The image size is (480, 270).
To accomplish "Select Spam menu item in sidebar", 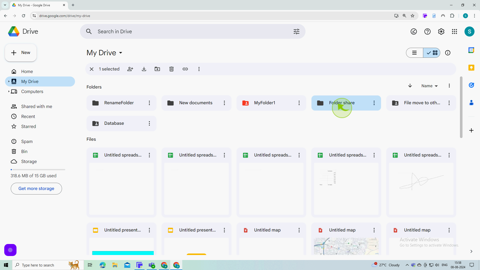I will click(27, 142).
